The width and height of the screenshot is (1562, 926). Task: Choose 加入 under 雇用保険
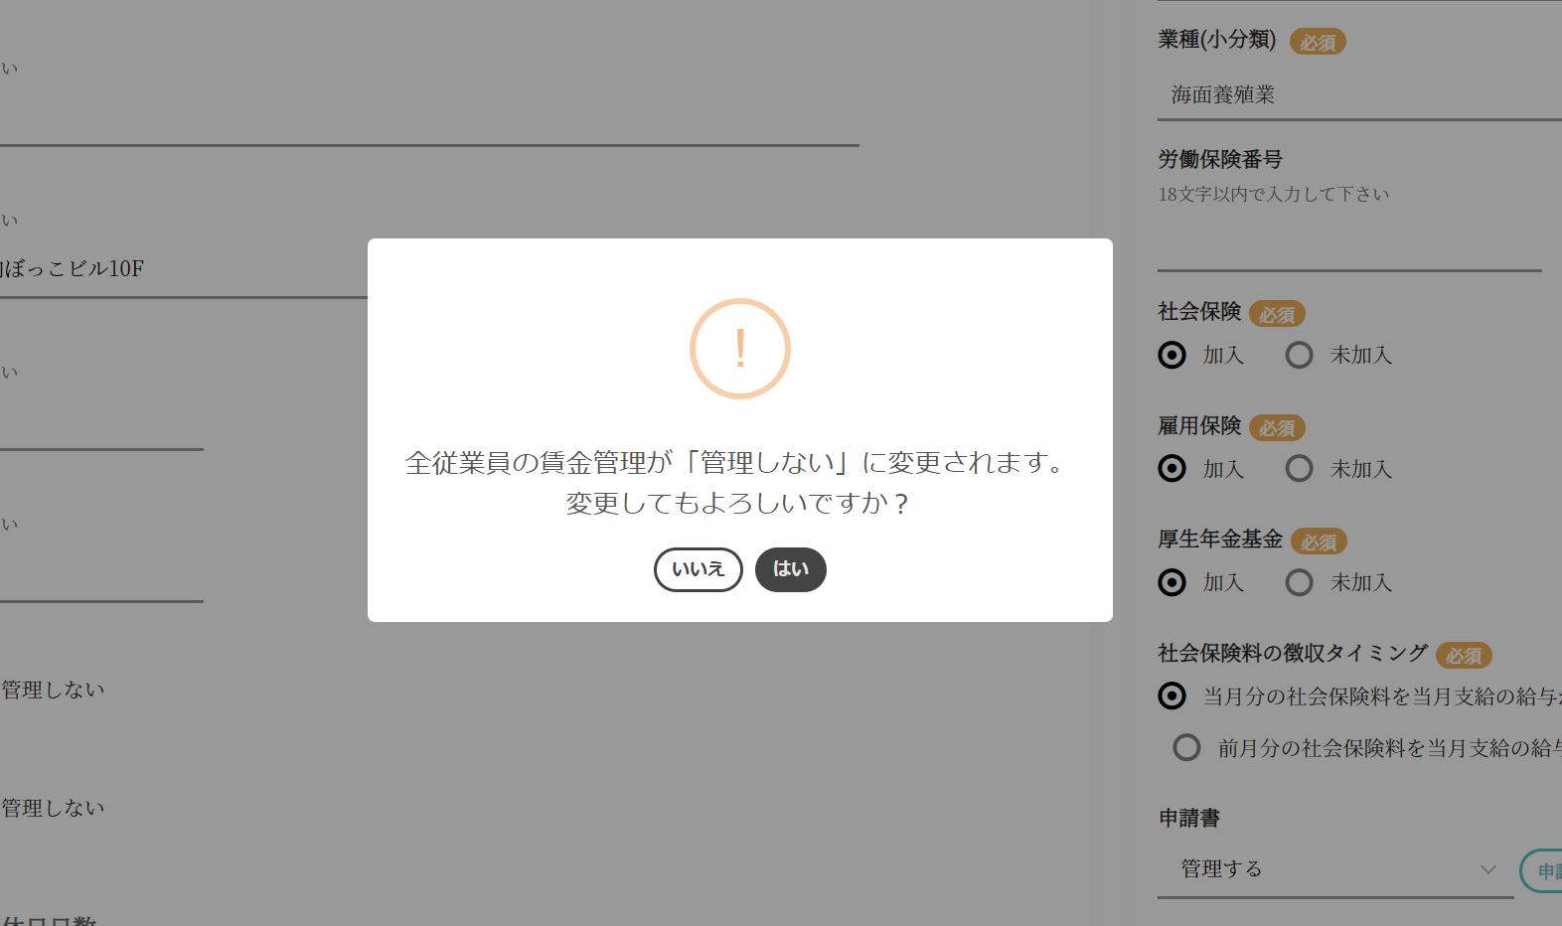point(1172,468)
